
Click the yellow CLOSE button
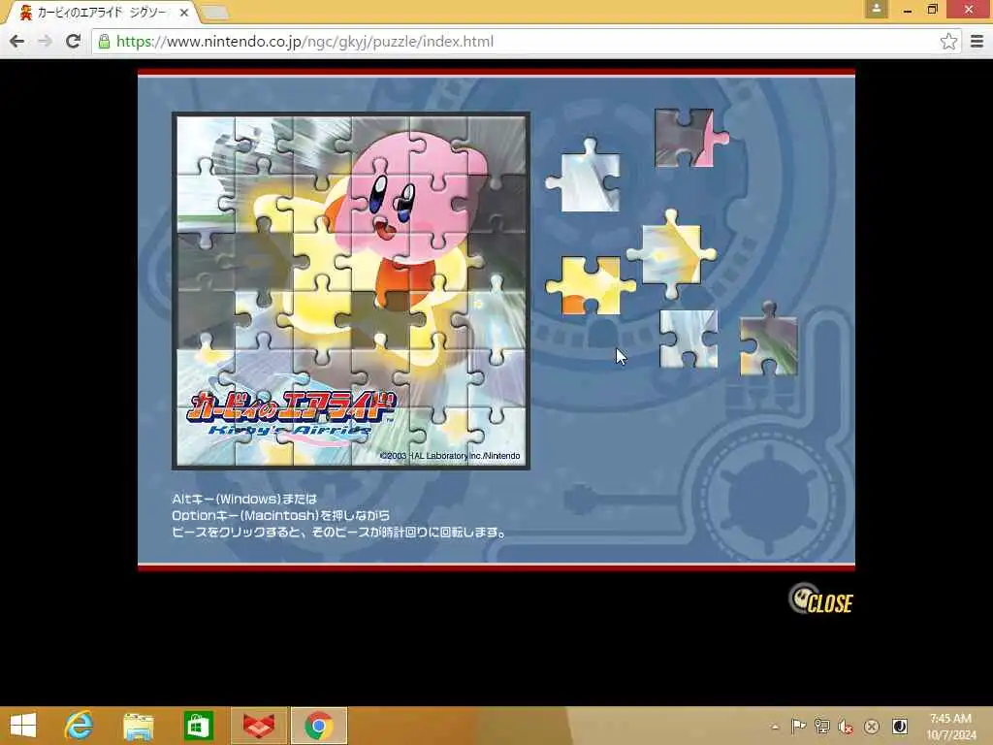tap(820, 599)
